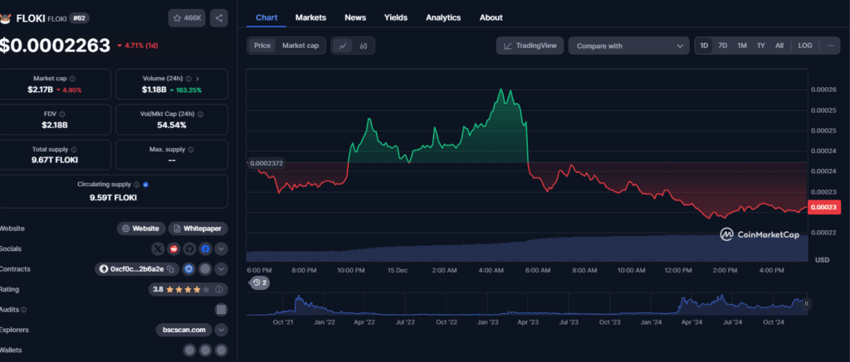Select the Price chart toggle

click(x=262, y=46)
